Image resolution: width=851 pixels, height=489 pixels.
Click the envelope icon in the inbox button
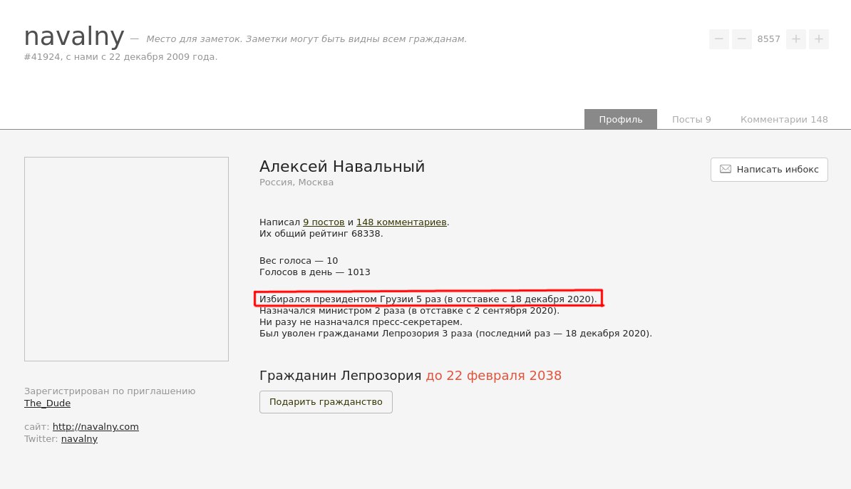click(725, 170)
